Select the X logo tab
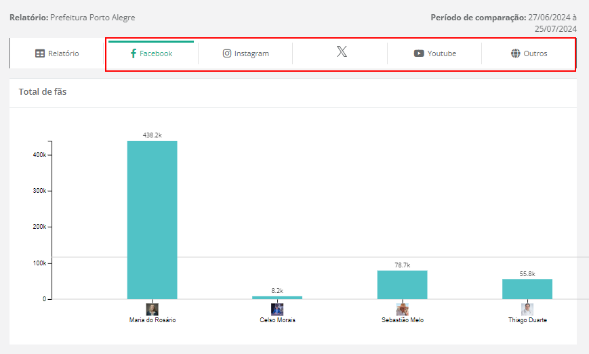This screenshot has height=354, width=589. click(x=342, y=53)
